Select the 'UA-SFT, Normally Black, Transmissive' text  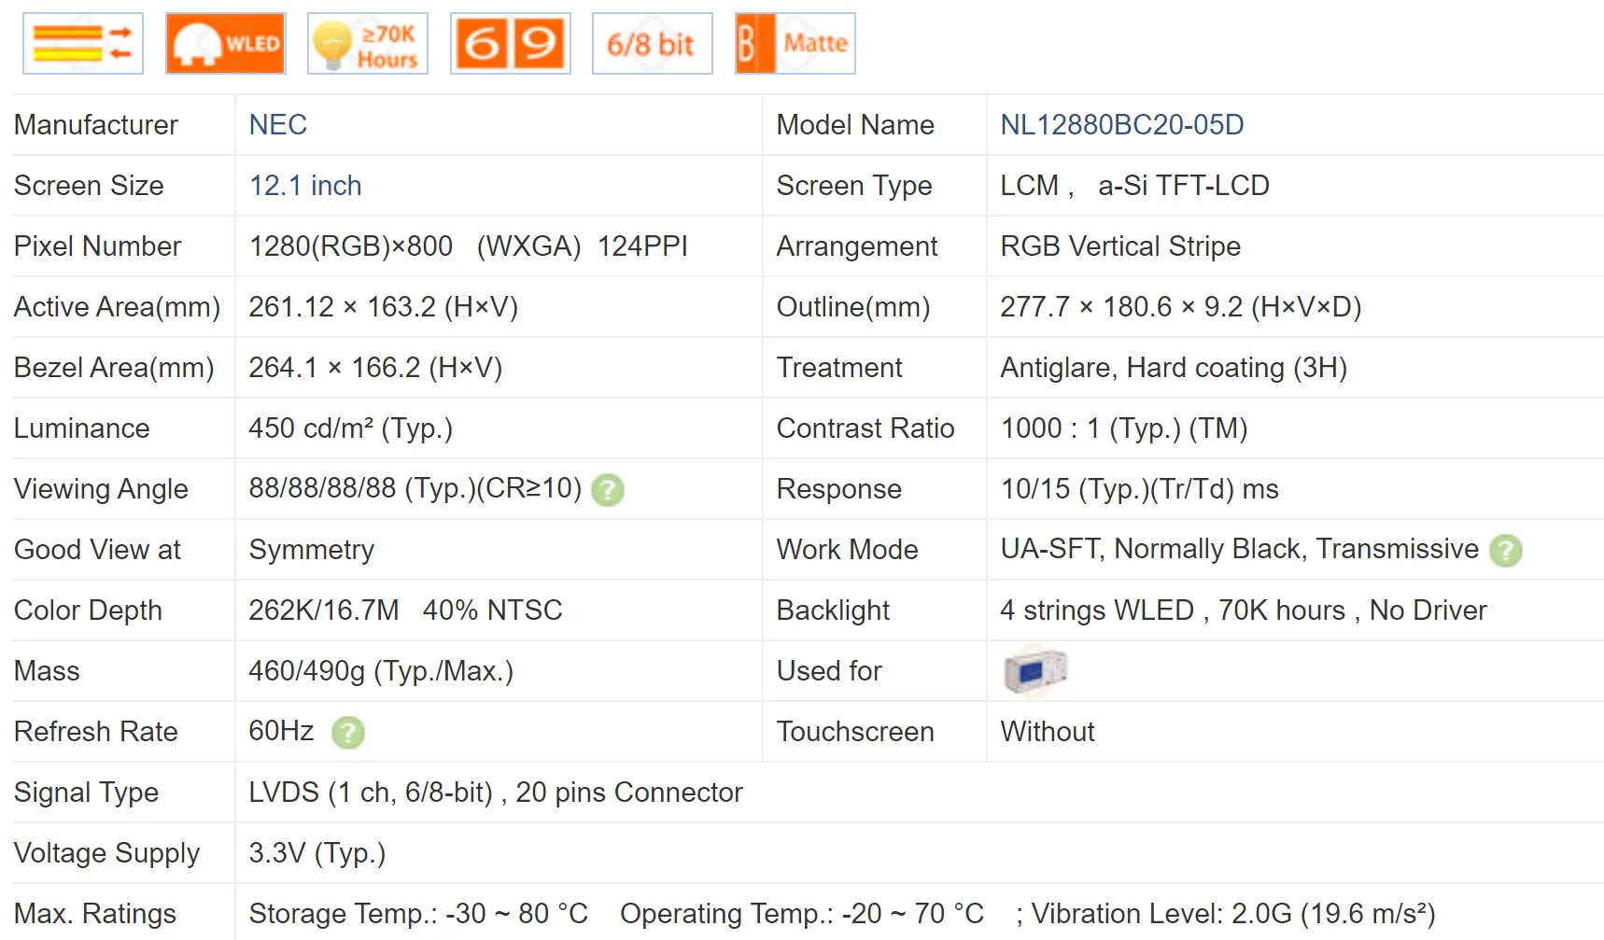[x=1240, y=549]
